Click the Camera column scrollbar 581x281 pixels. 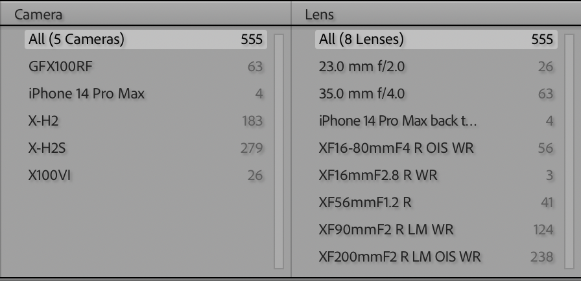279,150
